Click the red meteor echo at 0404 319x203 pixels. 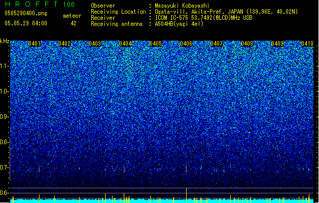[124, 169]
